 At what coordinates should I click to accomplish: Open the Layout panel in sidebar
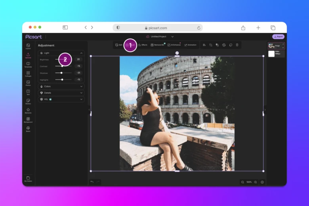(28, 46)
